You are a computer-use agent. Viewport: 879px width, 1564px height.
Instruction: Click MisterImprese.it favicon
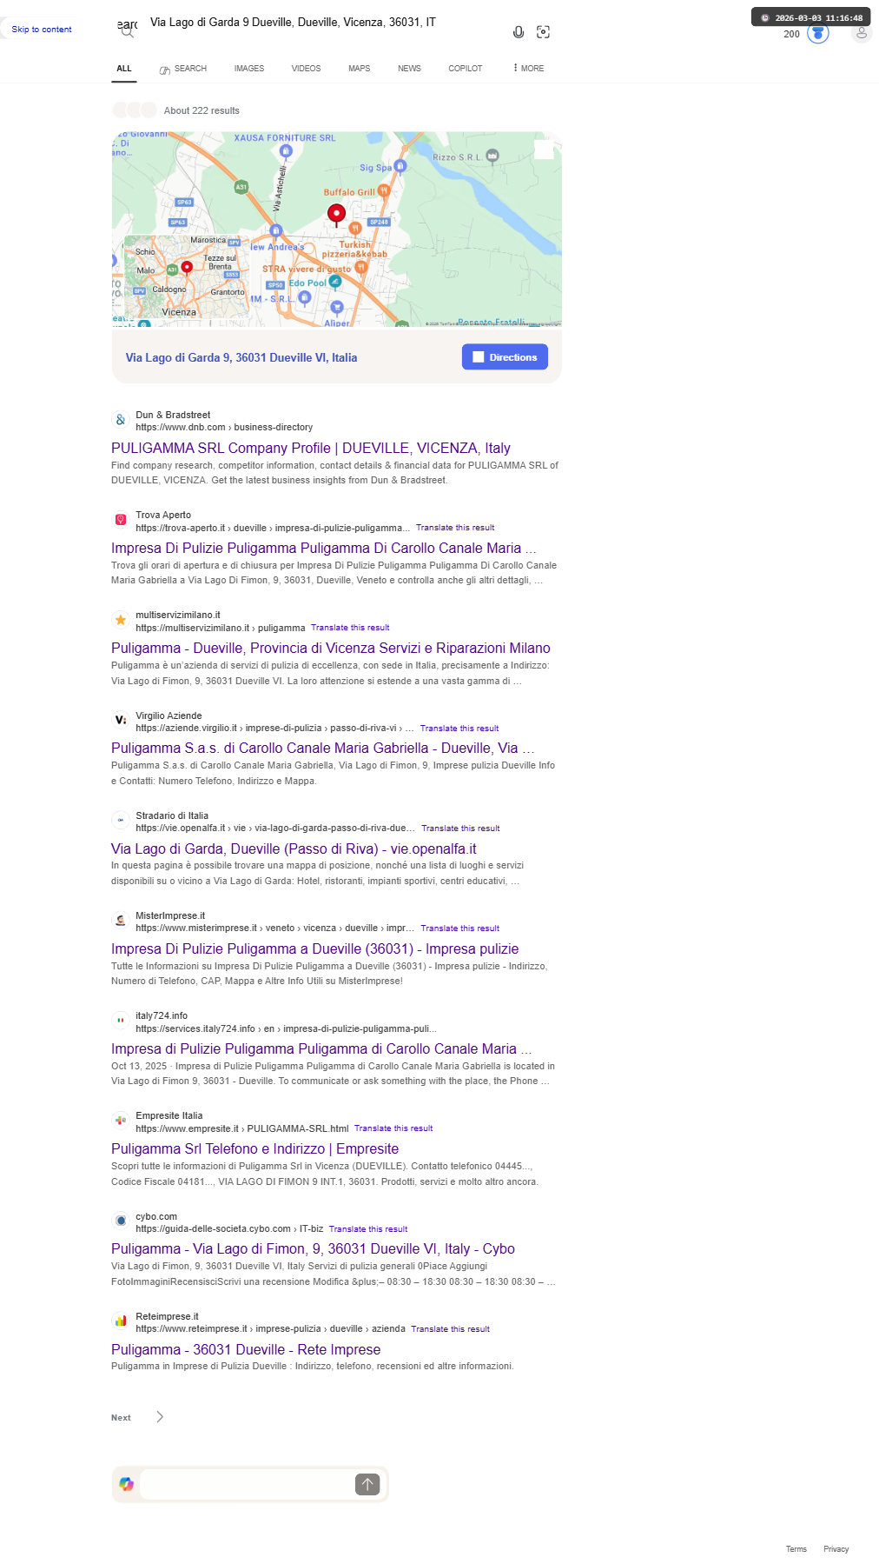point(121,920)
